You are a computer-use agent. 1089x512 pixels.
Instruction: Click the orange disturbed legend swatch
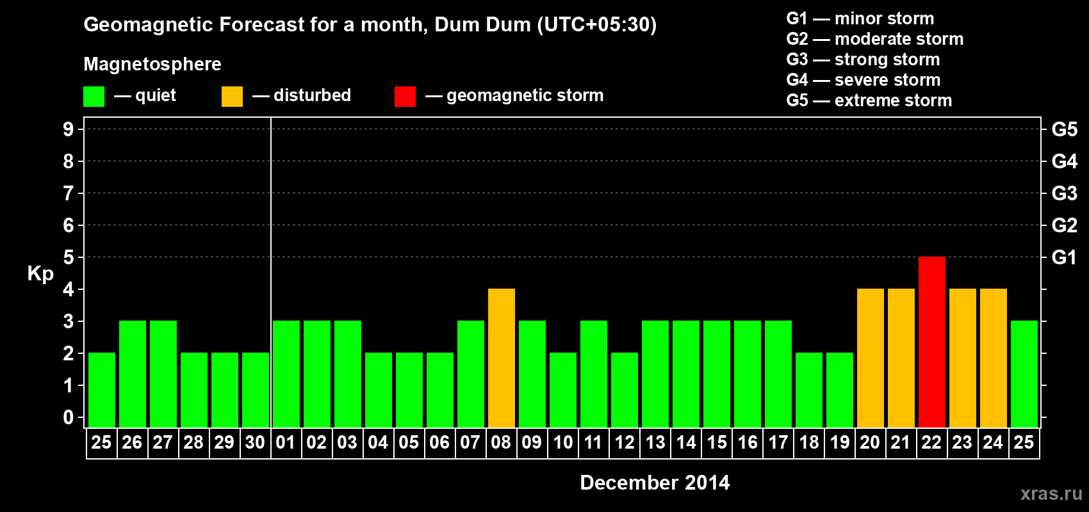click(232, 97)
